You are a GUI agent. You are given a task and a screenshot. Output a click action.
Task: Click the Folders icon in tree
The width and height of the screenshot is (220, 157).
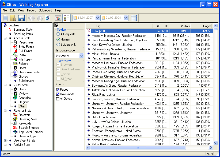[x=15, y=64]
